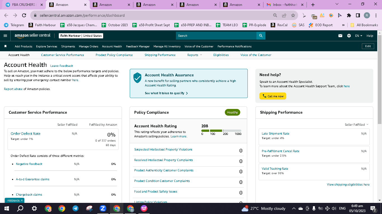The image size is (382, 214).
Task: Launch Zoom from the taskbar
Action: pos(103,208)
